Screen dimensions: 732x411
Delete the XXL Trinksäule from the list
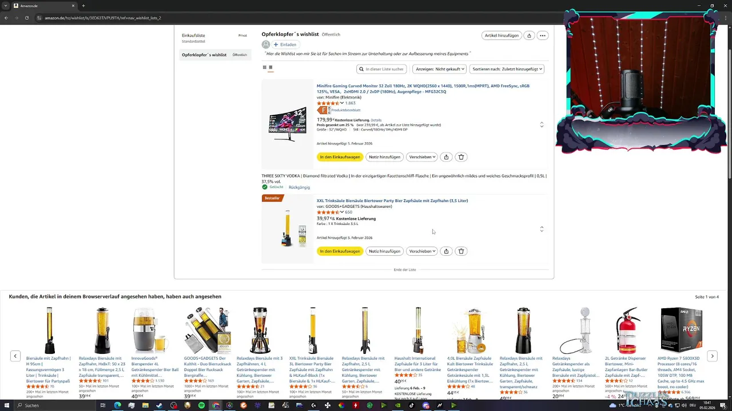[x=462, y=251]
